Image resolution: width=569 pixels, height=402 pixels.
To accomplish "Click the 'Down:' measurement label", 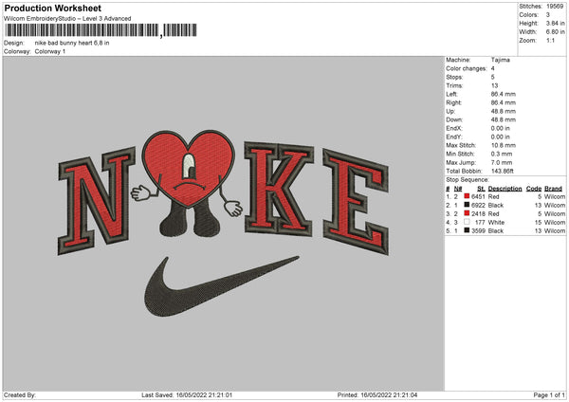I will 454,119.
